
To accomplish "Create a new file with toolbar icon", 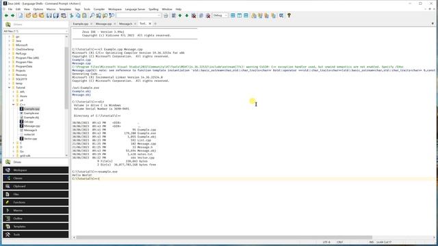I will pyautogui.click(x=21, y=16).
